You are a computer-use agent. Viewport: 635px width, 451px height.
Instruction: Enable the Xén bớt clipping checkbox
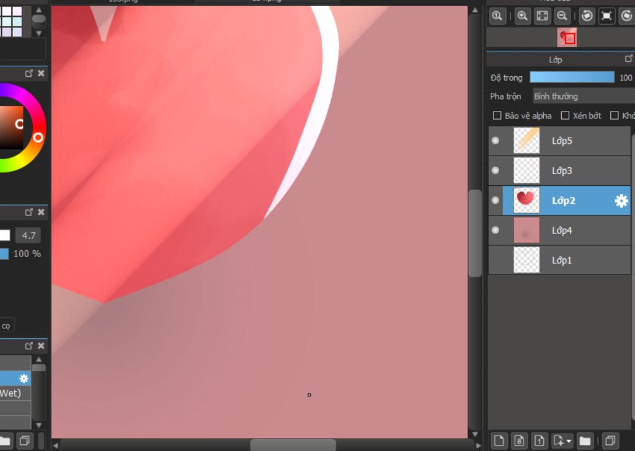(x=565, y=116)
